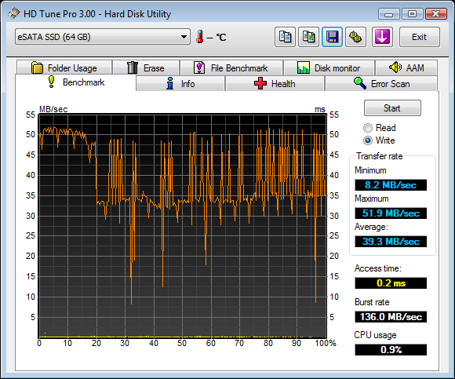The height and width of the screenshot is (379, 455).
Task: Click the purple down-arrow minimize to tray icon
Action: click(x=382, y=37)
